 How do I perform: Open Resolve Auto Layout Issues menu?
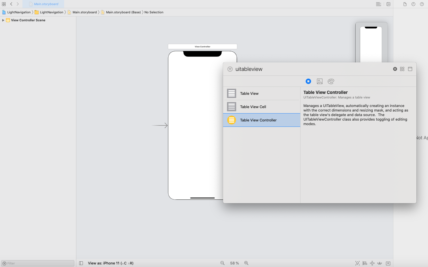[x=379, y=263]
